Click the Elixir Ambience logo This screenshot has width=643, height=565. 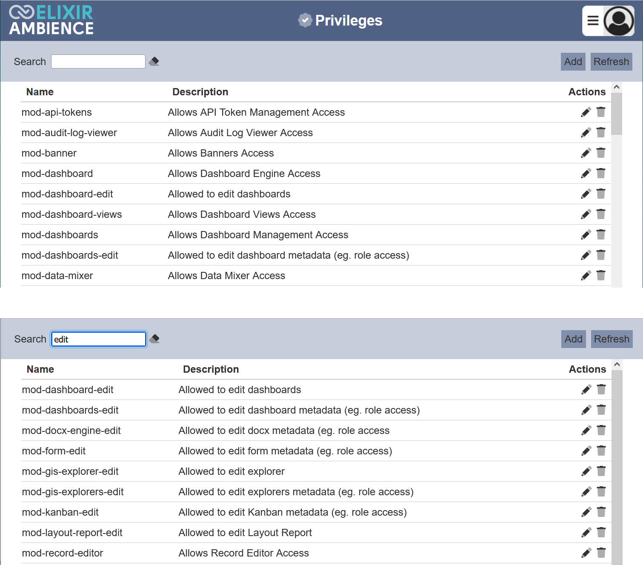click(x=51, y=20)
